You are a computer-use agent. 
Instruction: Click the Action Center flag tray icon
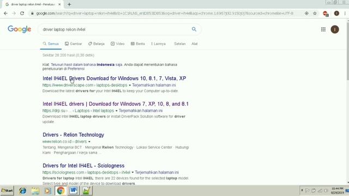tap(308, 191)
